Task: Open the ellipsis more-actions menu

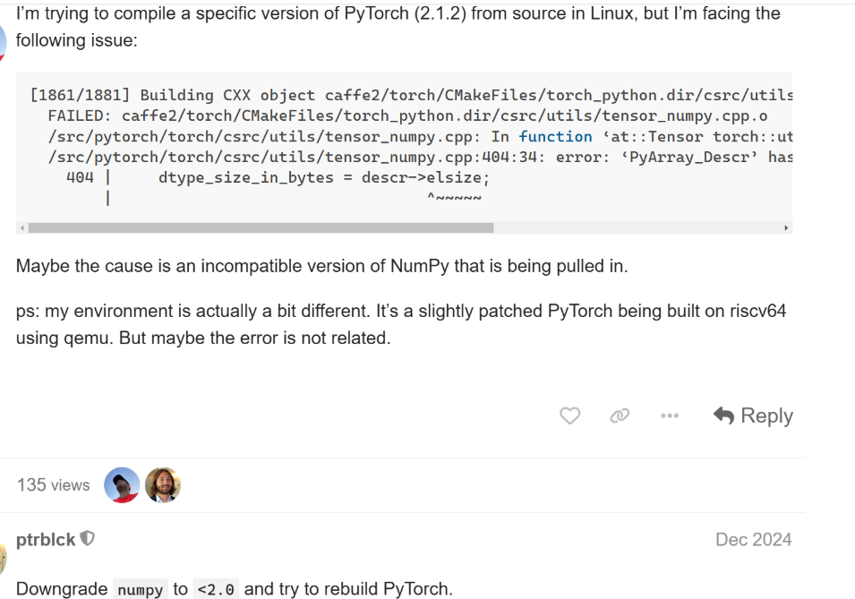Action: [669, 415]
